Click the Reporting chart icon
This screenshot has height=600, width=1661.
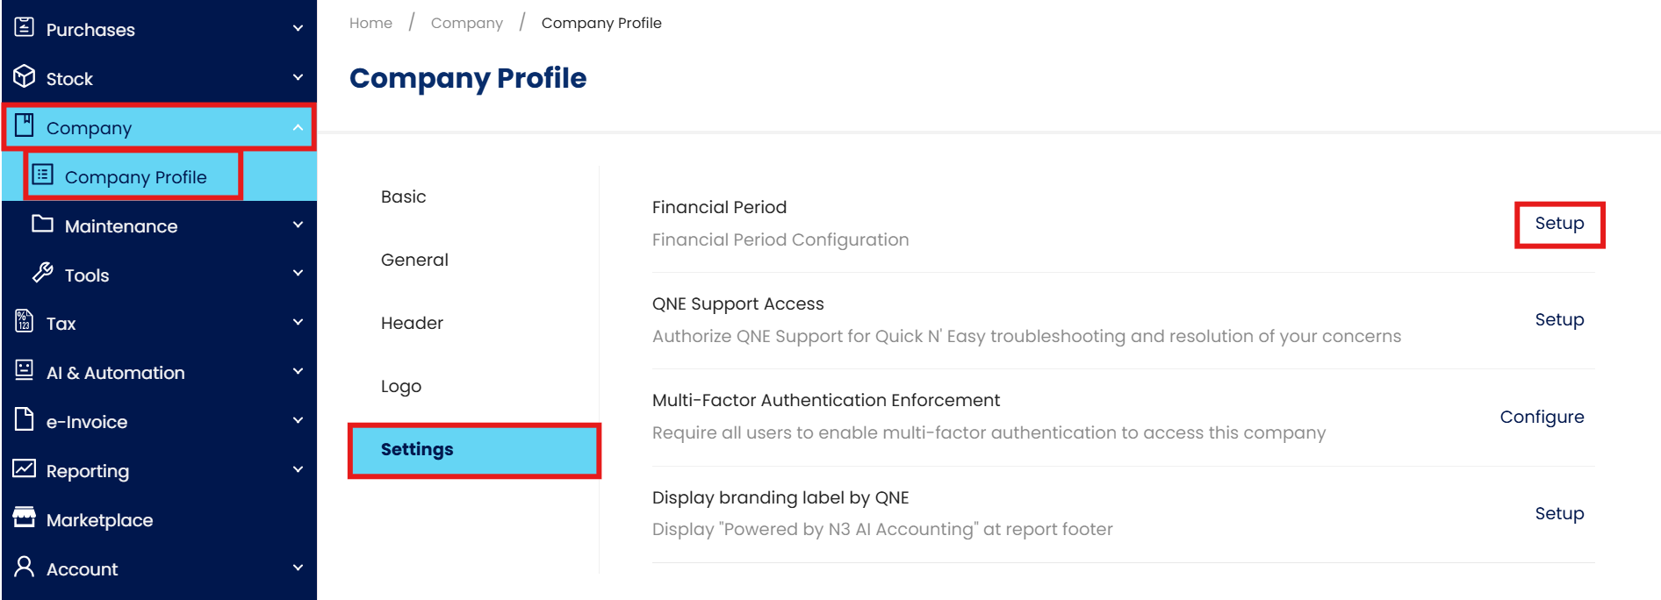[x=25, y=469]
